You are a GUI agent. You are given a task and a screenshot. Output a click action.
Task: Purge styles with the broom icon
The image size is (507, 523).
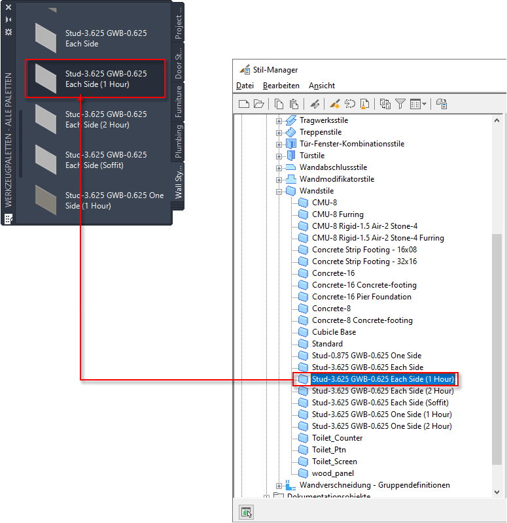click(364, 104)
